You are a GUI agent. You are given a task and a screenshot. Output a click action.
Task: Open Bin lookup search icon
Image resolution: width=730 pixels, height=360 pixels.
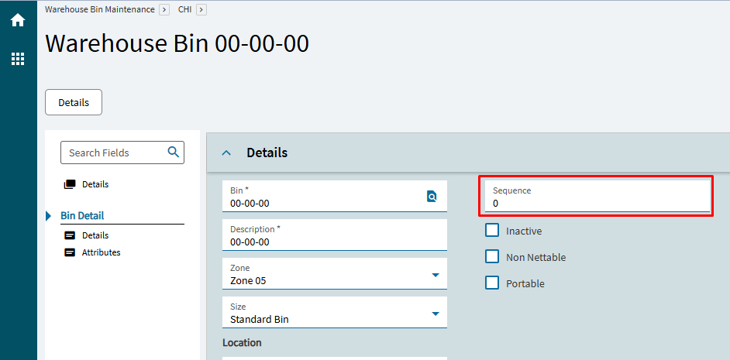pos(432,197)
